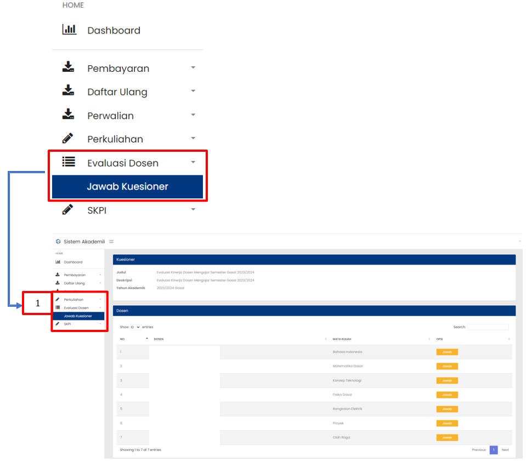Open the Show entries count dropdown
The width and height of the screenshot is (526, 463).
pos(135,327)
